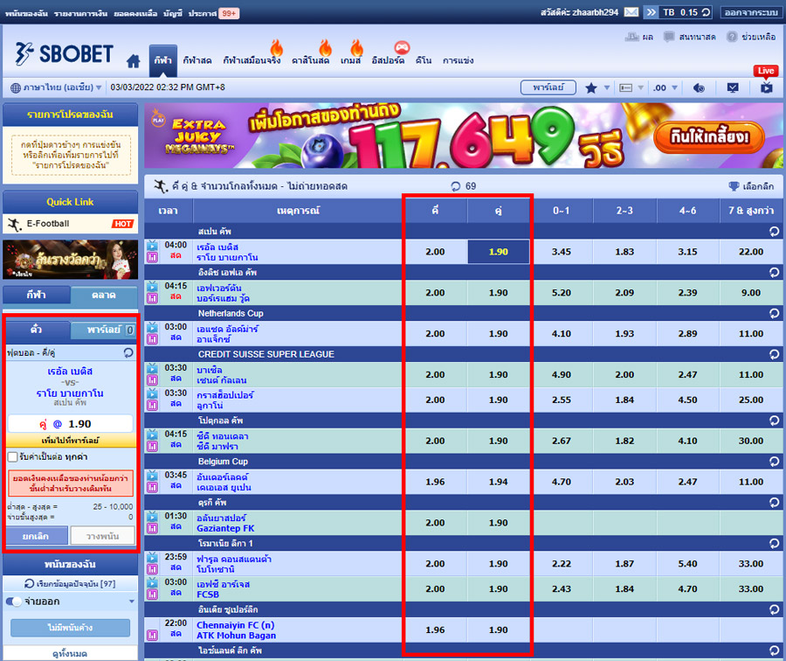Refresh the Belgium Cup league row

click(774, 462)
